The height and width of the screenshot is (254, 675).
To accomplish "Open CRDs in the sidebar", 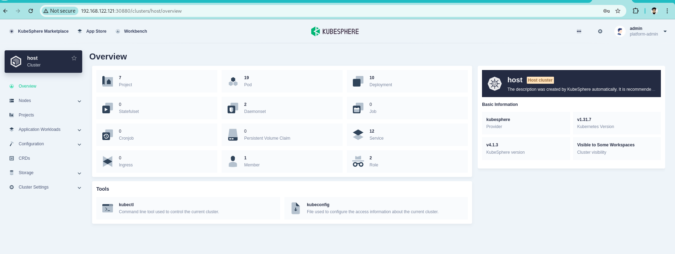I will [24, 158].
